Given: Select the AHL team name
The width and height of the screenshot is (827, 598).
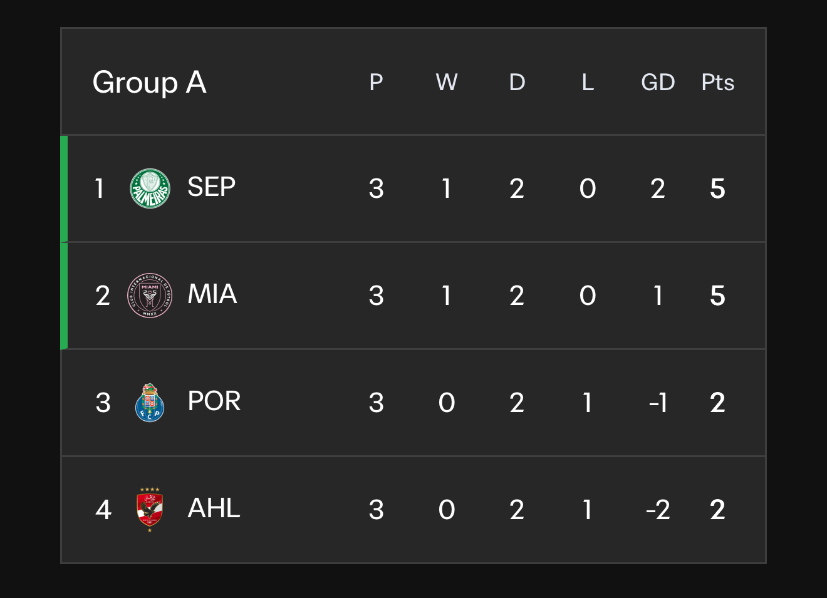Looking at the screenshot, I should pyautogui.click(x=214, y=508).
